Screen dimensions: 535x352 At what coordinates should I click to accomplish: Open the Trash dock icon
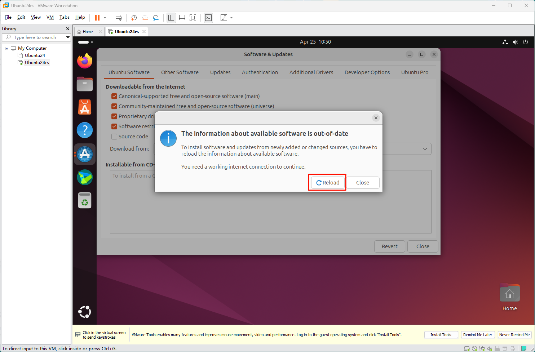pos(85,200)
